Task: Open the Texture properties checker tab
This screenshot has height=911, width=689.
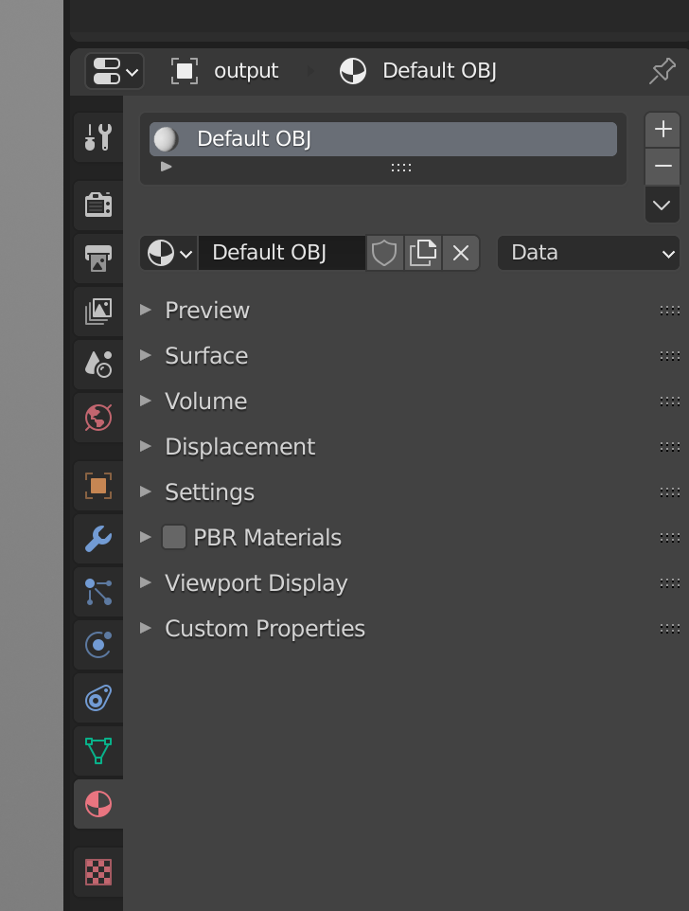Action: point(98,871)
